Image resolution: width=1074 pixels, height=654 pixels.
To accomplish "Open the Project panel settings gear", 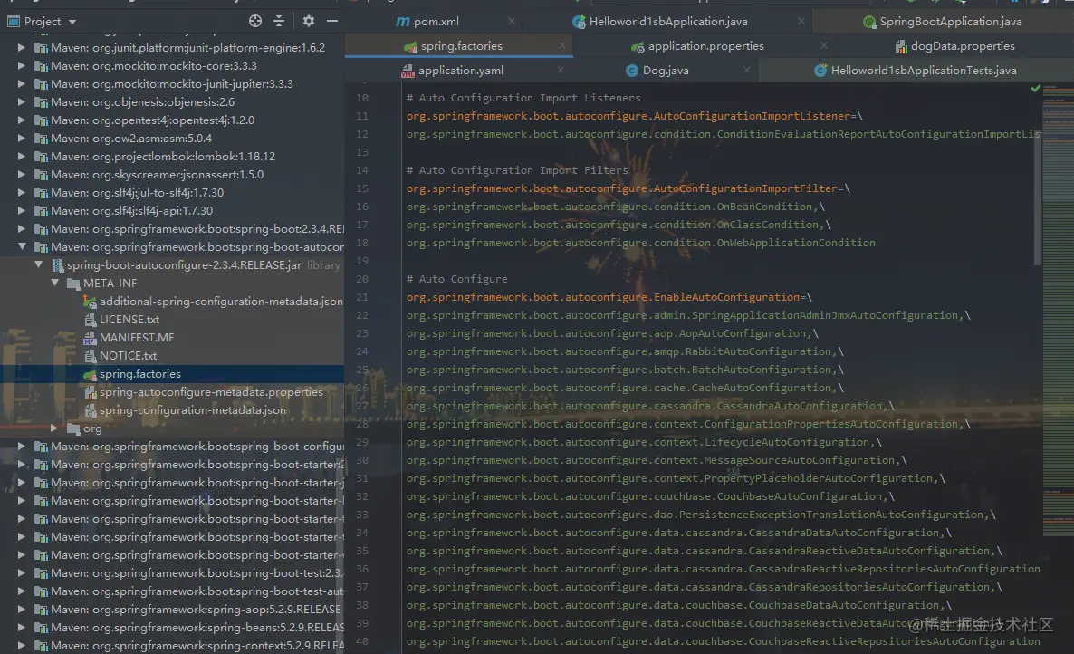I will 309,21.
